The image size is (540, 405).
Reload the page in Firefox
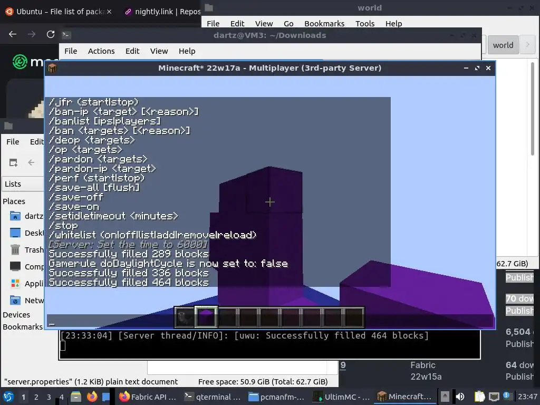click(x=50, y=34)
